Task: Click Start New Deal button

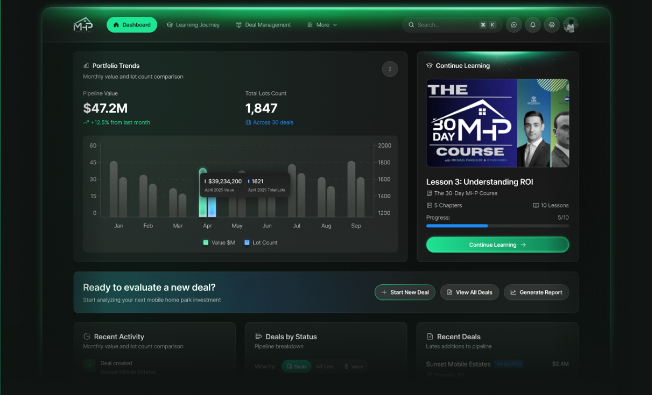Action: (405, 293)
